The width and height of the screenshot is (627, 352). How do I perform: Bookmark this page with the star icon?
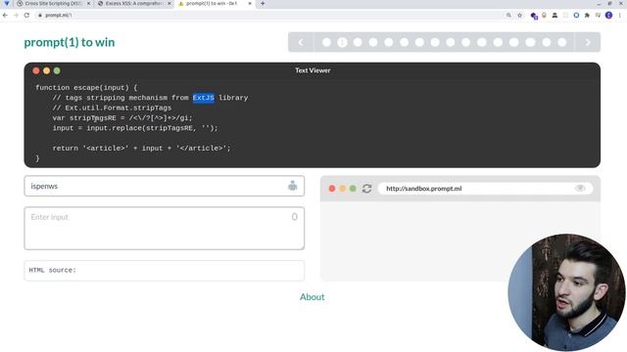[x=519, y=16]
